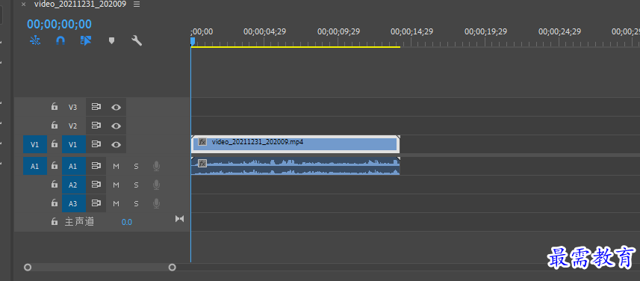Toggle insert sequence as nest option
The height and width of the screenshot is (281, 640).
35,40
